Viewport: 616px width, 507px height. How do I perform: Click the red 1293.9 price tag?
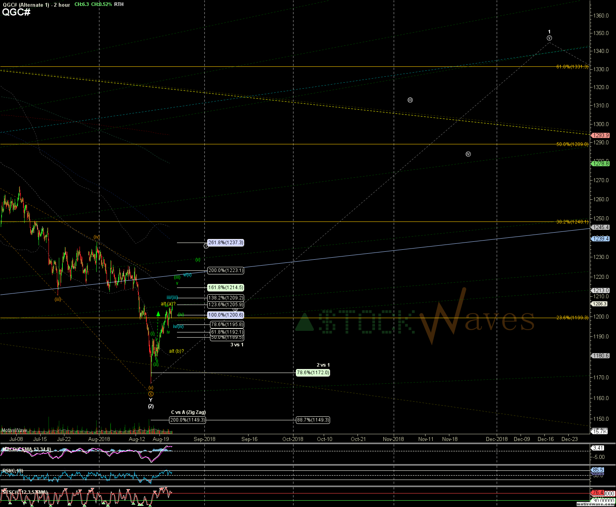point(600,136)
